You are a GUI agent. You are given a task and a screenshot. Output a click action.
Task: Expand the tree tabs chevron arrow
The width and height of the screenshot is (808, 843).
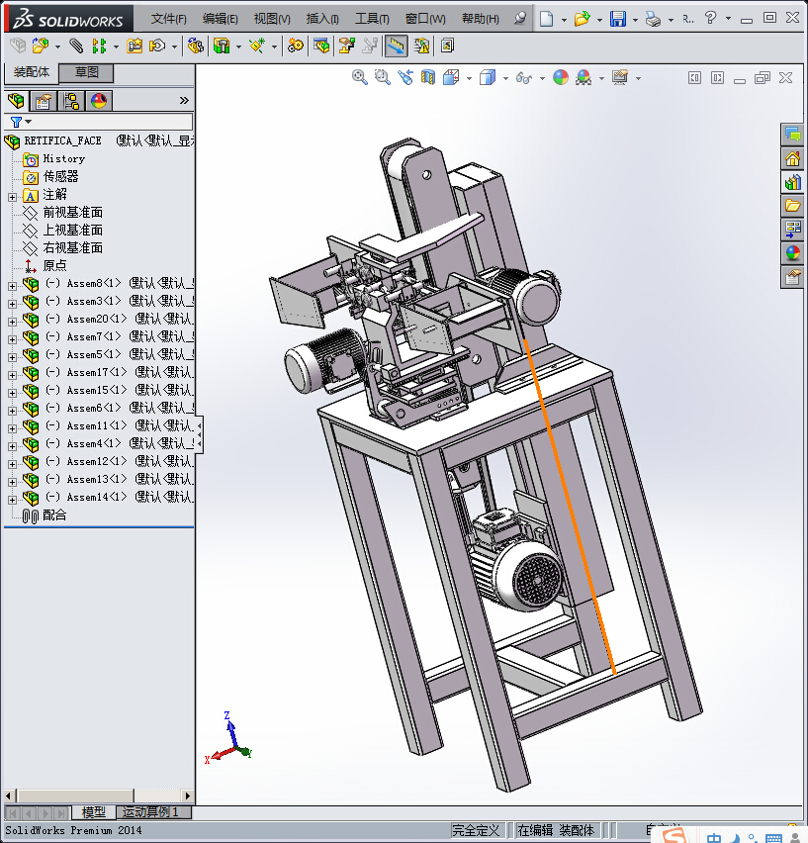(x=184, y=101)
